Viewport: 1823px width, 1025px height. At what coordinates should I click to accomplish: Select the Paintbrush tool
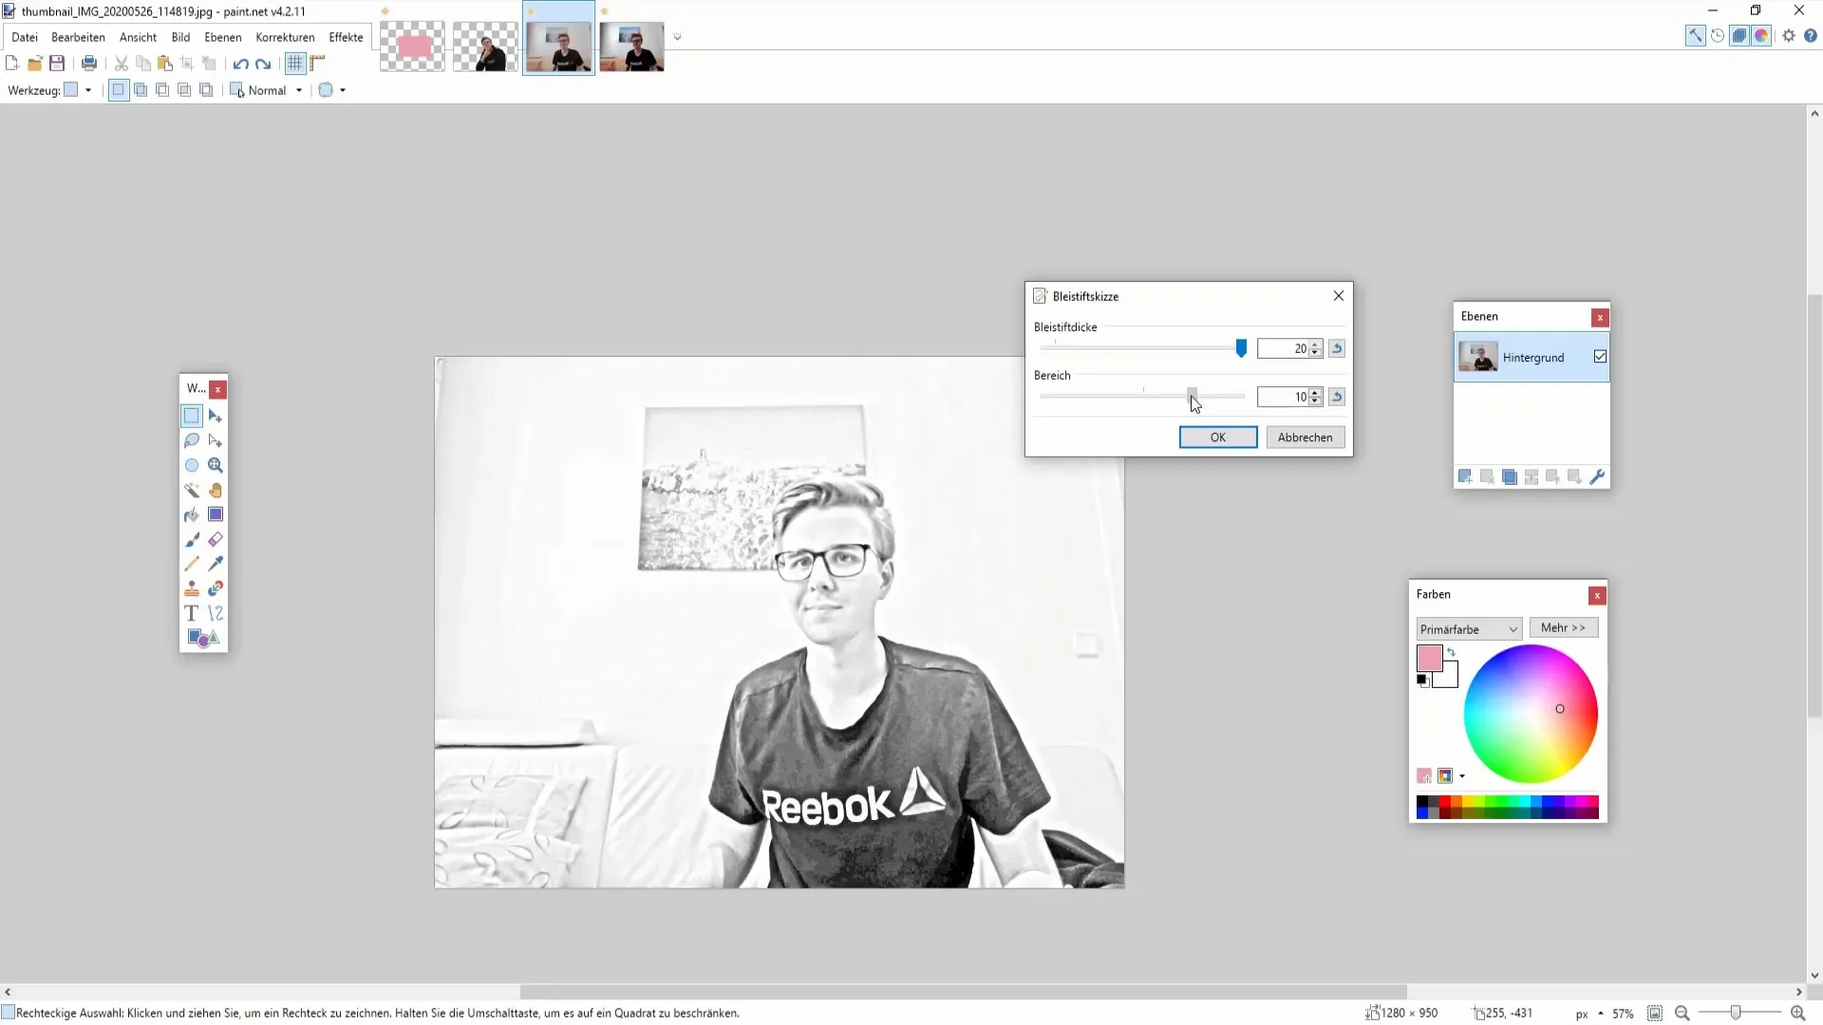(x=192, y=539)
